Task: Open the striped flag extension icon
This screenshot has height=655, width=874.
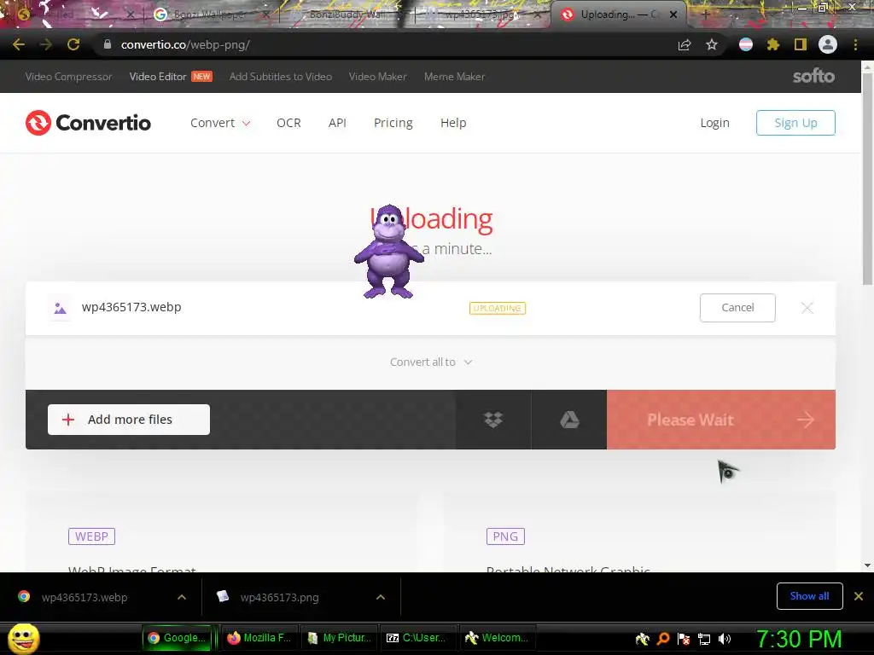Action: click(746, 44)
